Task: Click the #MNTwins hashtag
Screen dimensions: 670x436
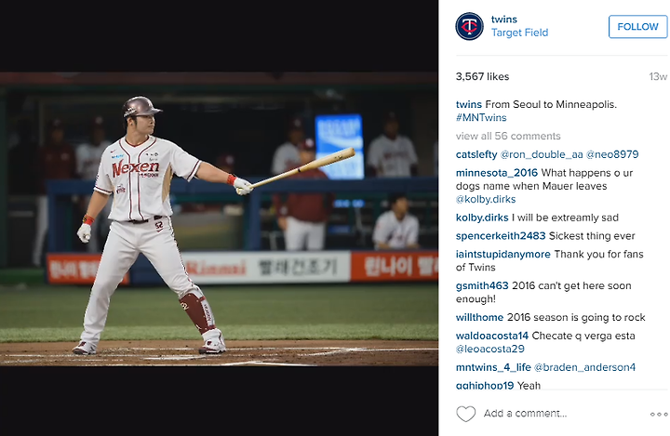Action: pos(481,117)
